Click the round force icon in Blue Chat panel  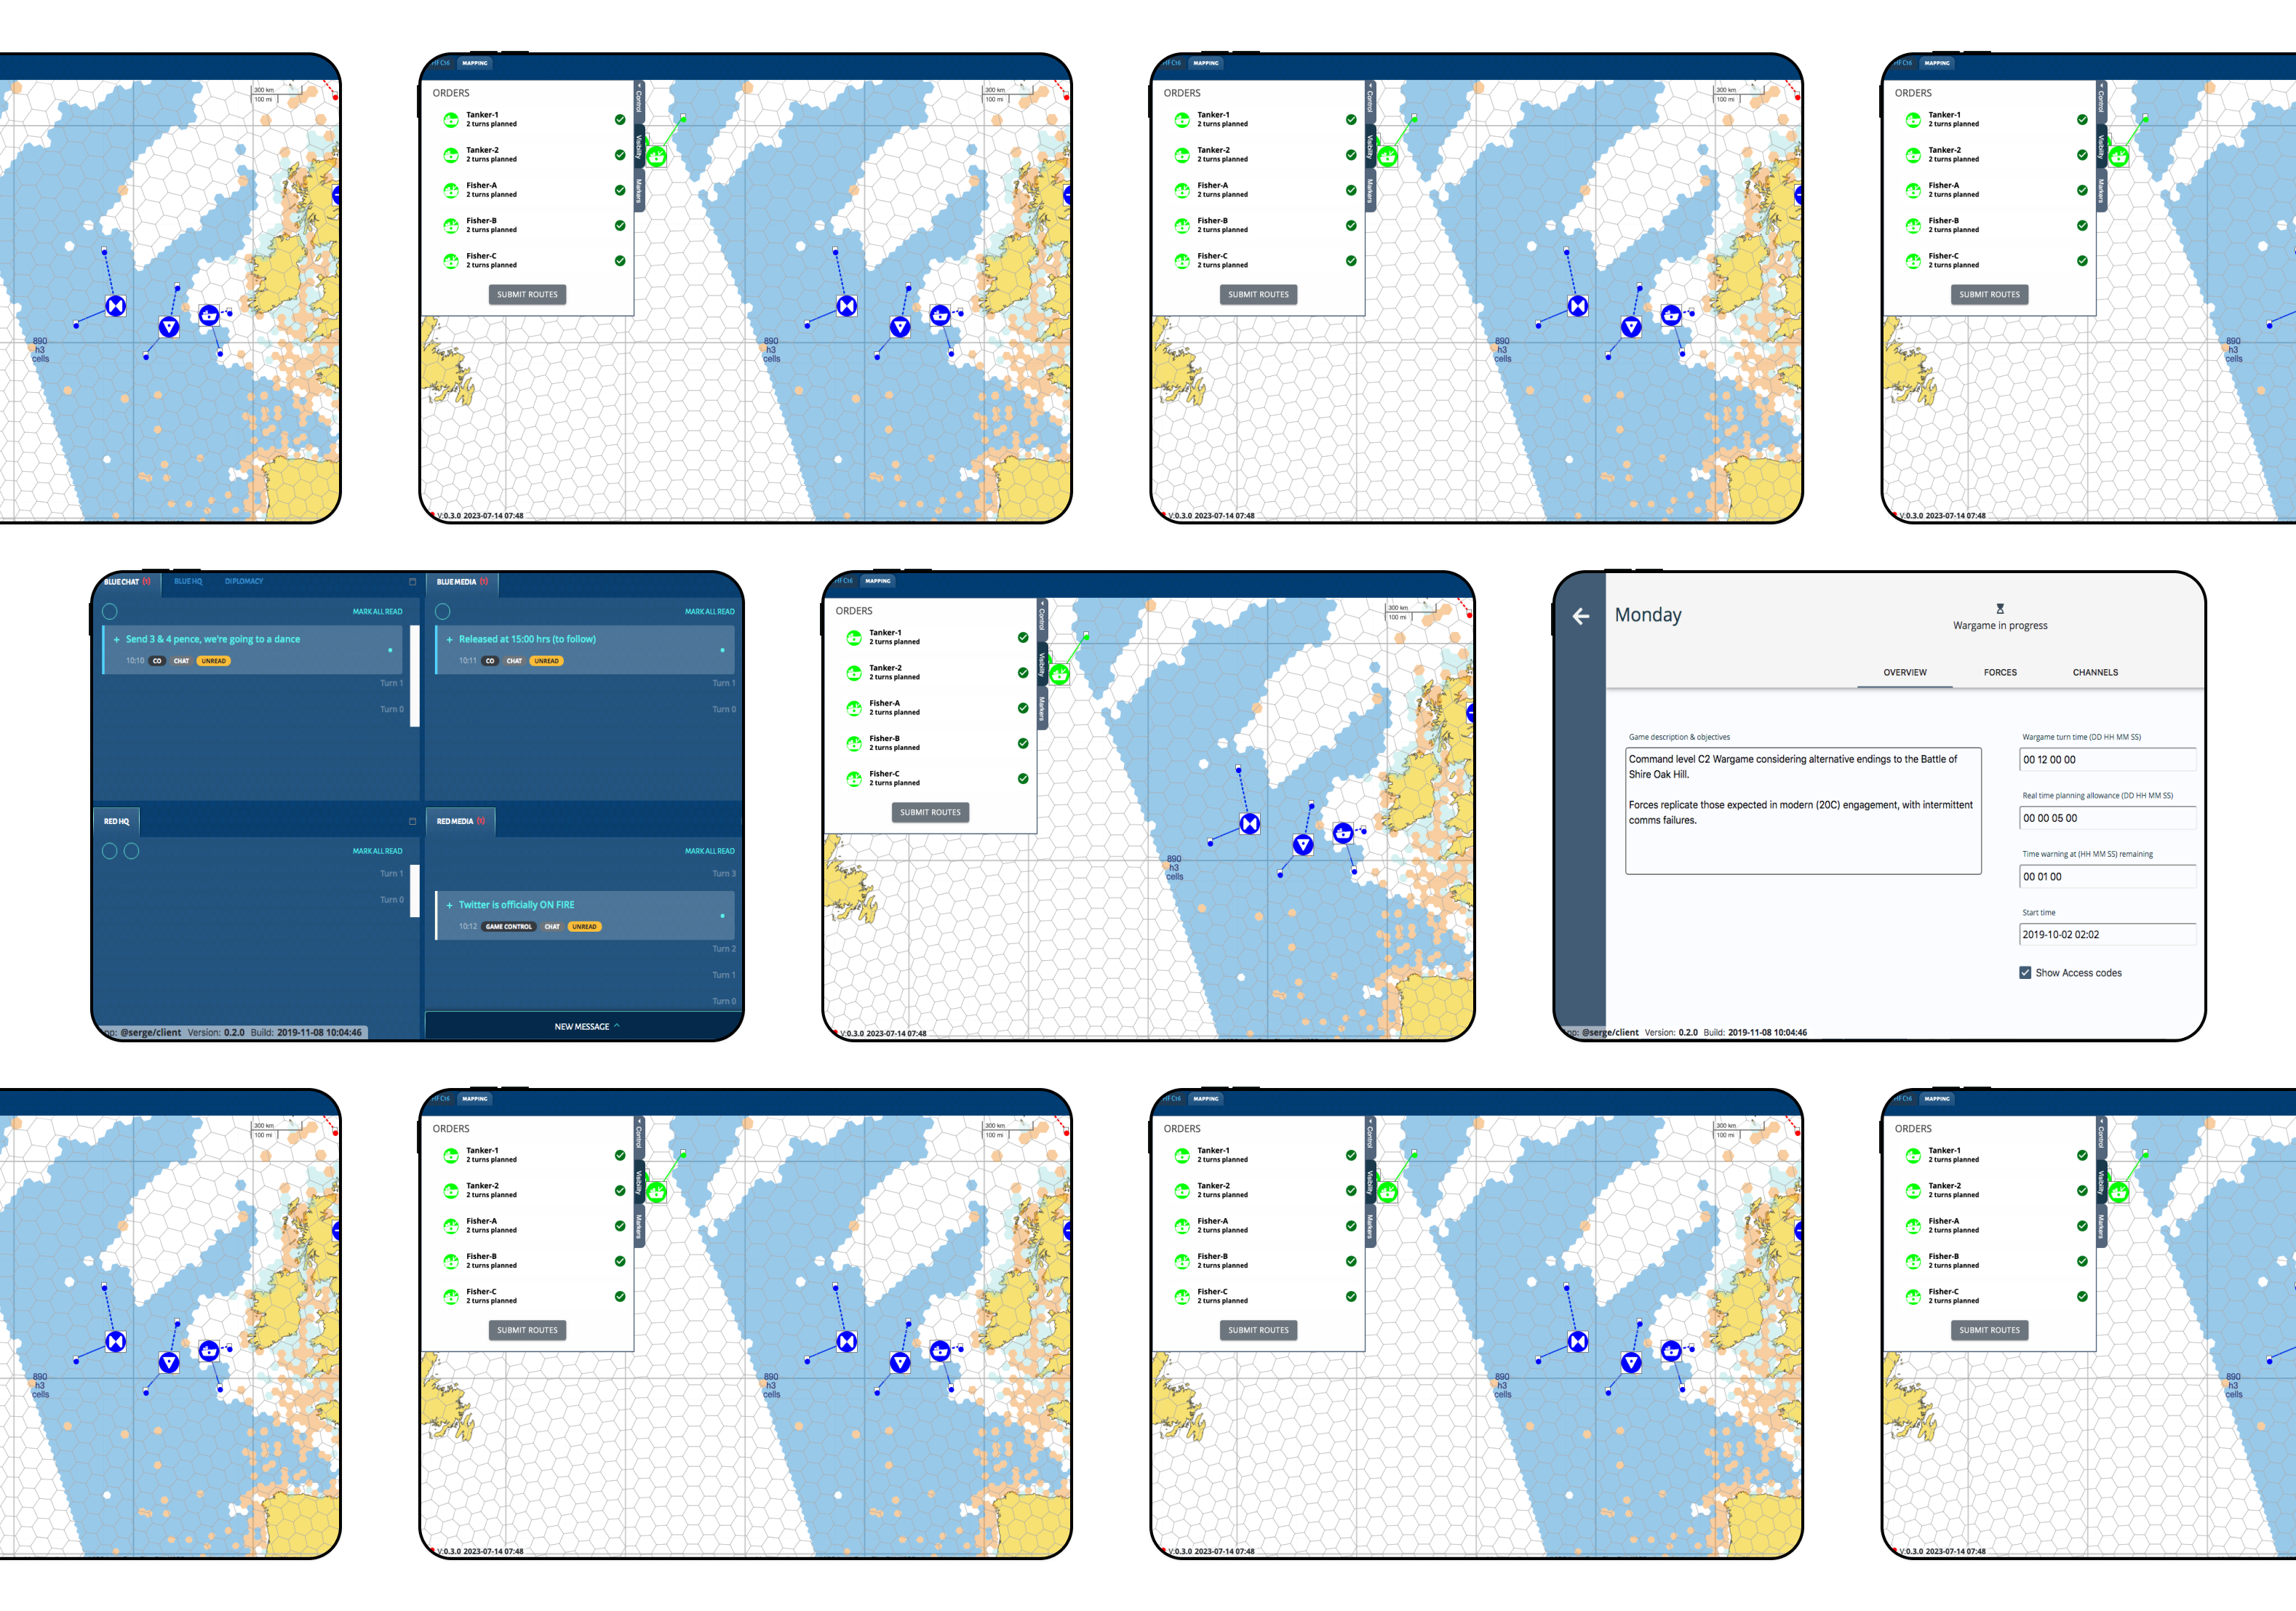coord(110,611)
